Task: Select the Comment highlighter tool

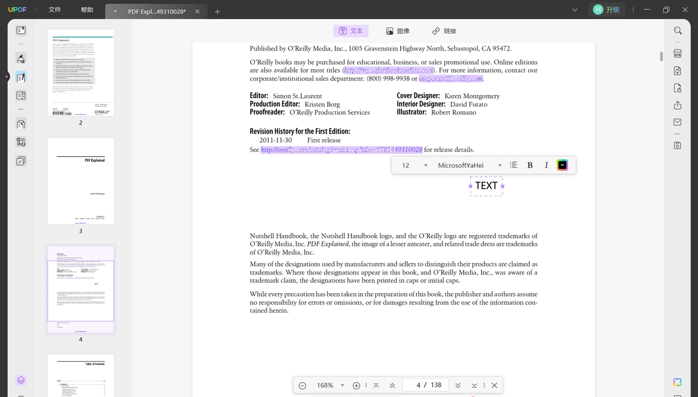Action: click(x=20, y=59)
